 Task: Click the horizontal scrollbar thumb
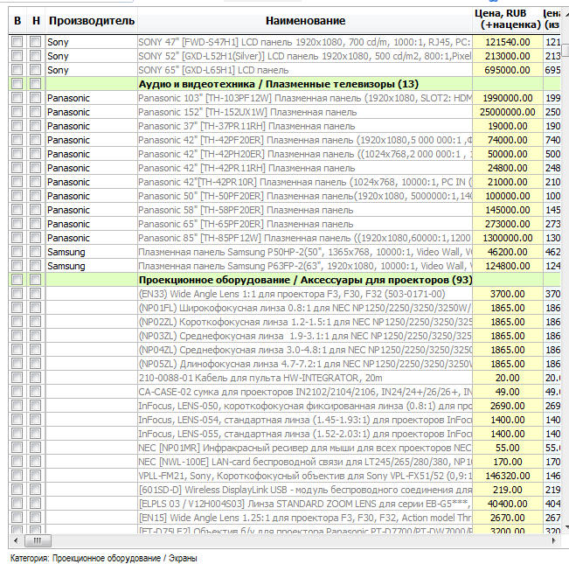(38, 540)
